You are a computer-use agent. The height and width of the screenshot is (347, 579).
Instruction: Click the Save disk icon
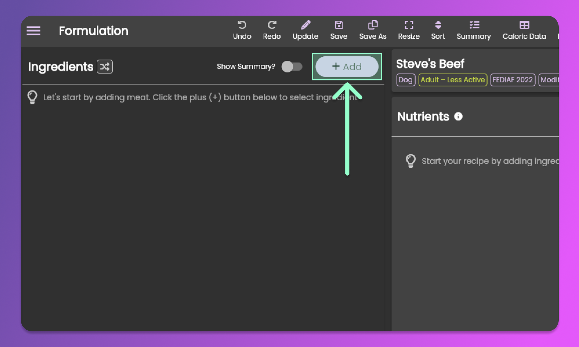(x=339, y=25)
